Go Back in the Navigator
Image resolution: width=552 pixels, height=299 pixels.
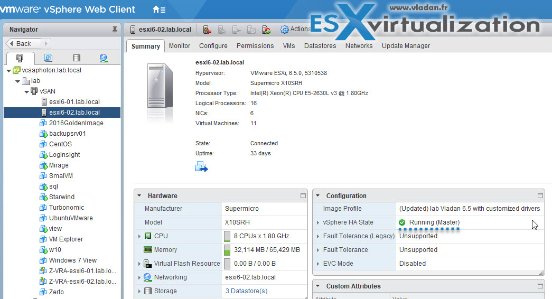23,44
